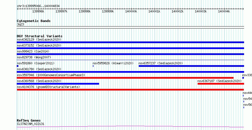The height and width of the screenshot is (130, 252).
Task: Open the CLSTN2|NM_022131 gene label
Action: click(x=31, y=124)
